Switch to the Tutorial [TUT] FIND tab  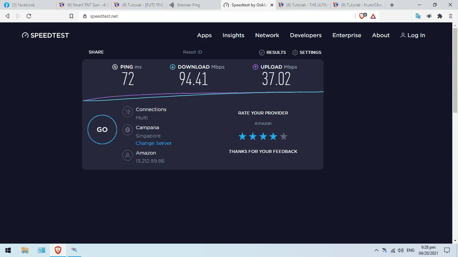coord(139,5)
